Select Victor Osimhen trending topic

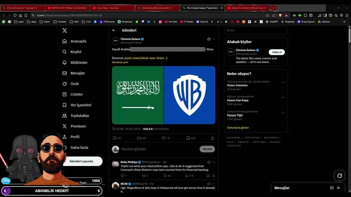[237, 85]
